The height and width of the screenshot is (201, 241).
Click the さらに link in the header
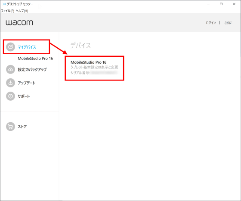(x=228, y=23)
